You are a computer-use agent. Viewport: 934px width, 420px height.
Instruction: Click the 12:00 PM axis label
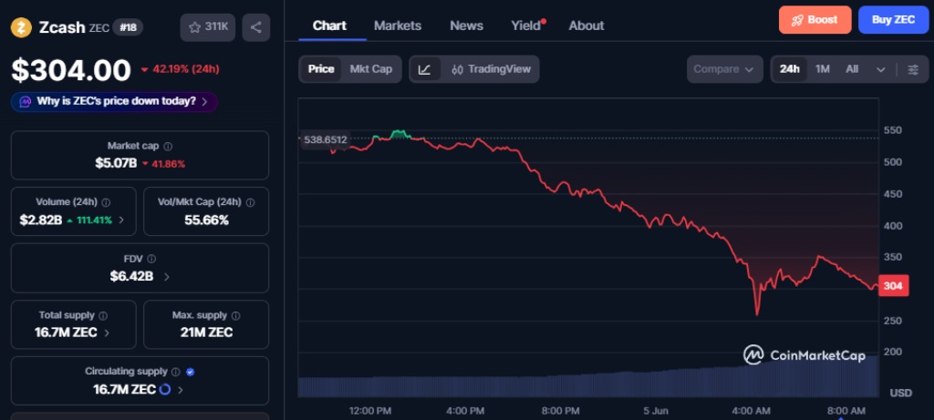tap(370, 411)
